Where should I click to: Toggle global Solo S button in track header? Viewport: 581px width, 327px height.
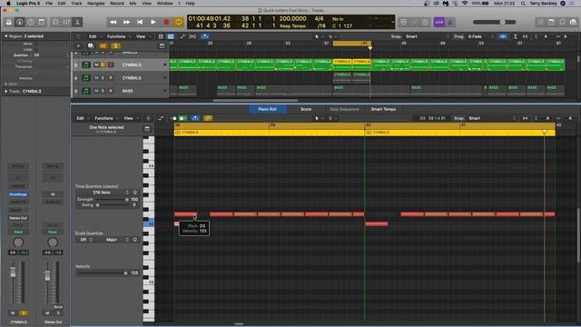point(115,46)
